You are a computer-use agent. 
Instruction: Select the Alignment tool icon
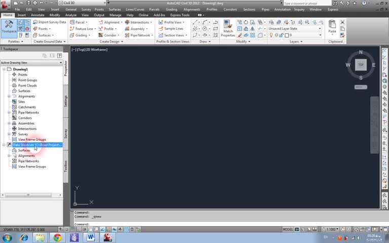[101, 22]
